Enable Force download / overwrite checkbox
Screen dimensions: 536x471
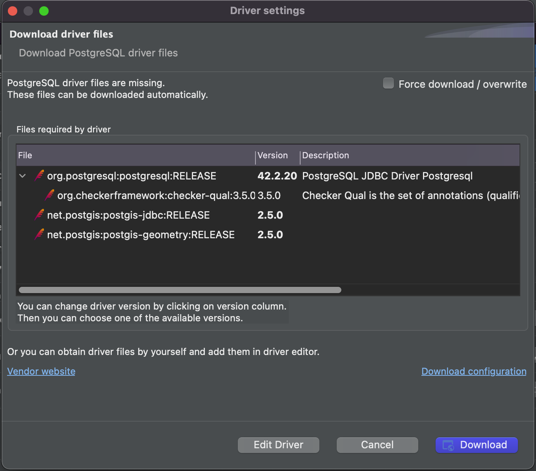pos(388,83)
